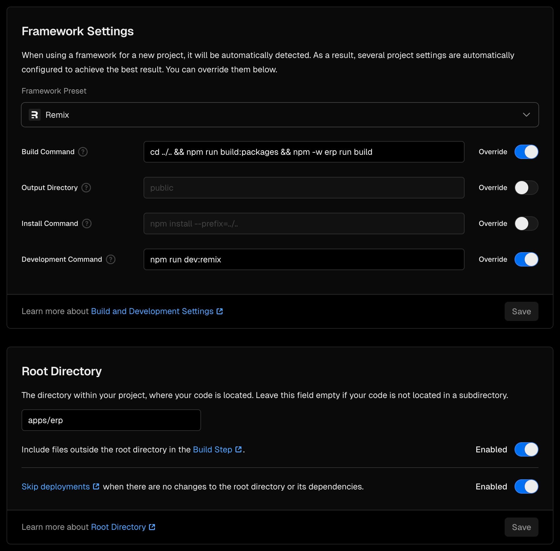Click the Build Command help icon
The width and height of the screenshot is (560, 551).
(83, 152)
